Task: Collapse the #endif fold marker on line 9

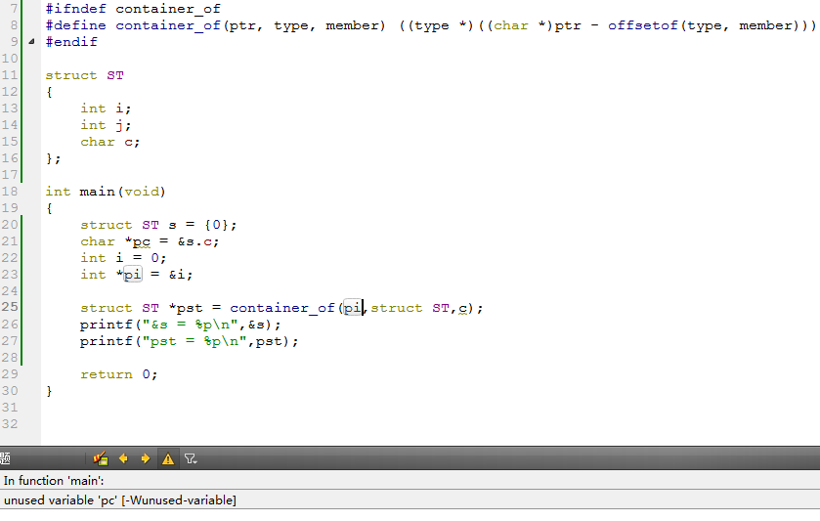Action: click(32, 41)
